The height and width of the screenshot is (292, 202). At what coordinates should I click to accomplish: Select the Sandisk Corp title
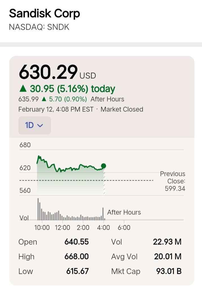(45, 14)
